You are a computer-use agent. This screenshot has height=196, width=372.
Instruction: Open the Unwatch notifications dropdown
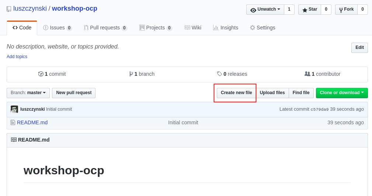265,10
